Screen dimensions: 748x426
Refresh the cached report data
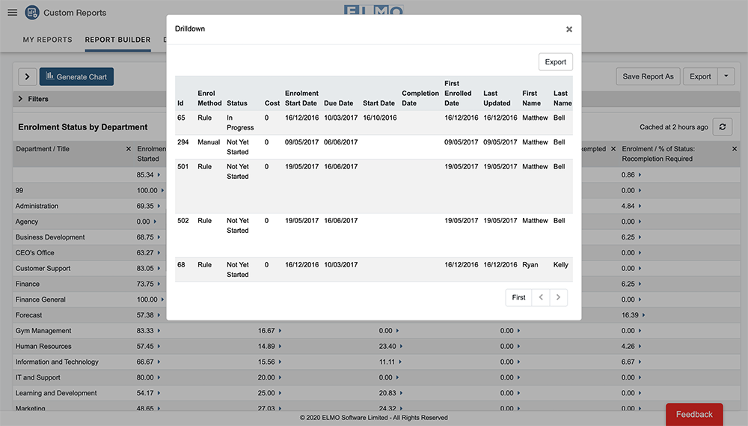[723, 127]
